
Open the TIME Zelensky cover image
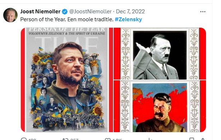point(67,80)
